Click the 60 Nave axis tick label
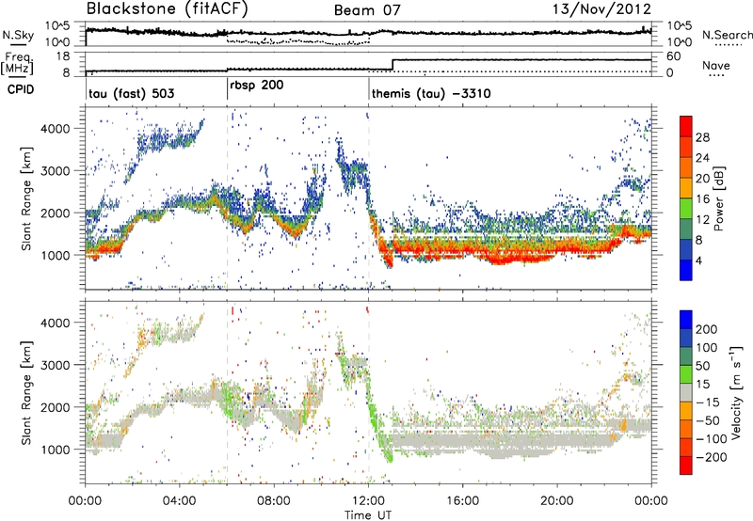The width and height of the screenshot is (753, 521). tap(674, 56)
